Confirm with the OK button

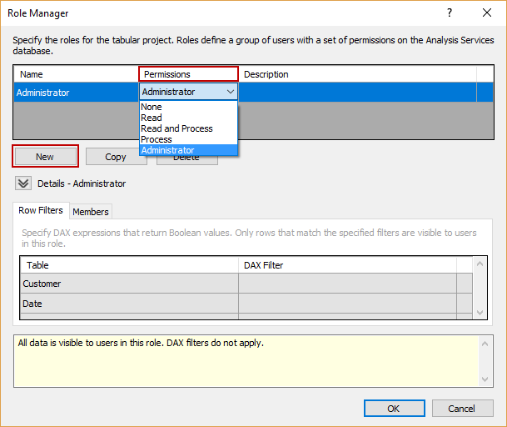pyautogui.click(x=394, y=409)
